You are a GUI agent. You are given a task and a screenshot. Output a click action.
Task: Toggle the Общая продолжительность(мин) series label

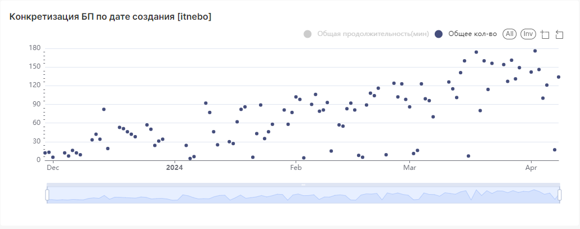pyautogui.click(x=373, y=34)
